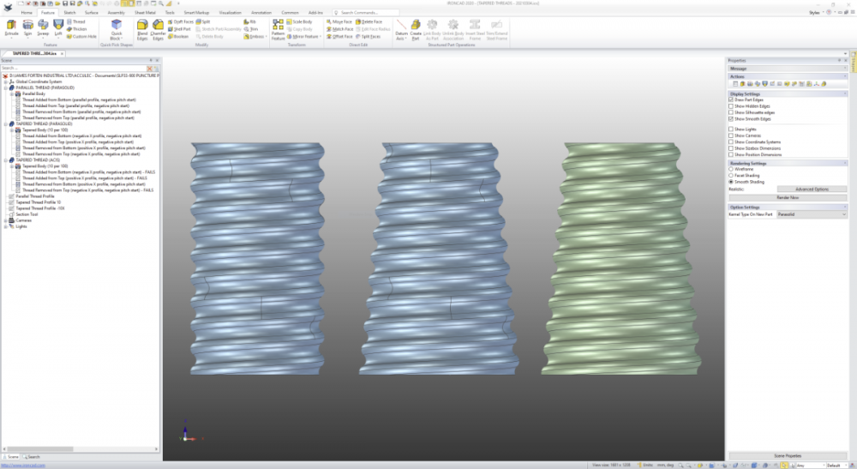This screenshot has height=469, width=857.
Task: Toggle Show Smooth Edges checkbox
Action: click(x=731, y=118)
